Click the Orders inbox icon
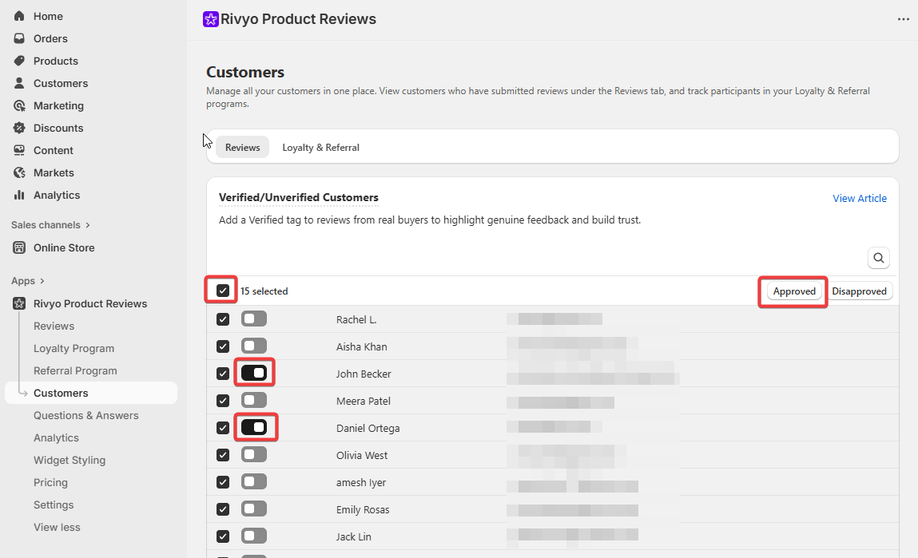Image resolution: width=918 pixels, height=558 pixels. point(19,38)
